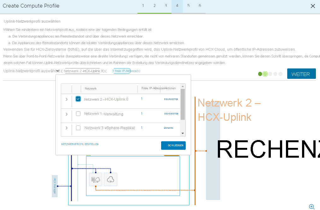Click NETZWERKPROFIL ERSTELLEN link
The image size is (320, 210).
tap(80, 144)
